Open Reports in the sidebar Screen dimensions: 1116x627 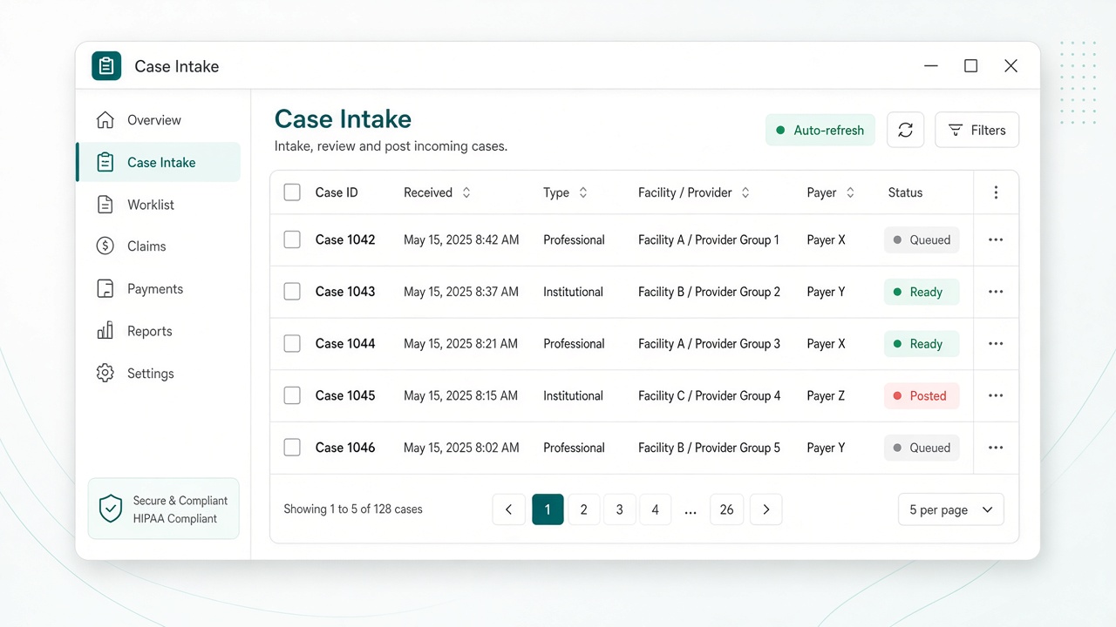(159, 331)
